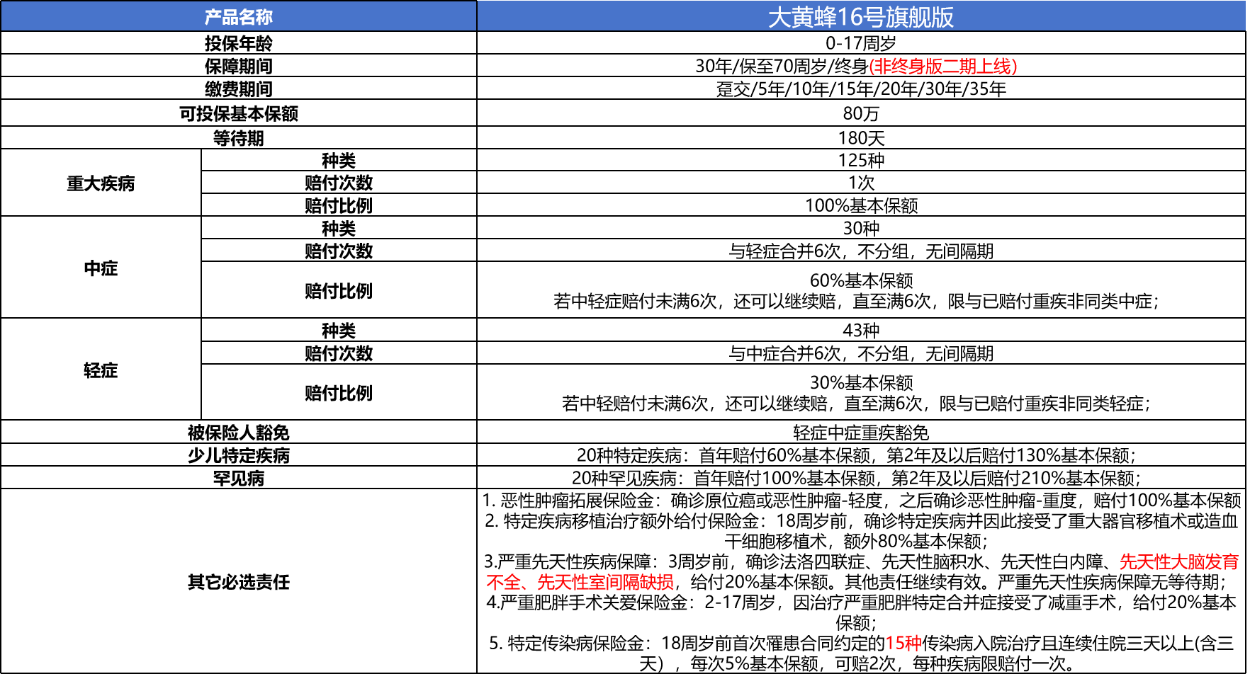This screenshot has width=1250, height=674.
Task: Select the 轻症中症重疾豁免 value cell
Action: (x=861, y=433)
